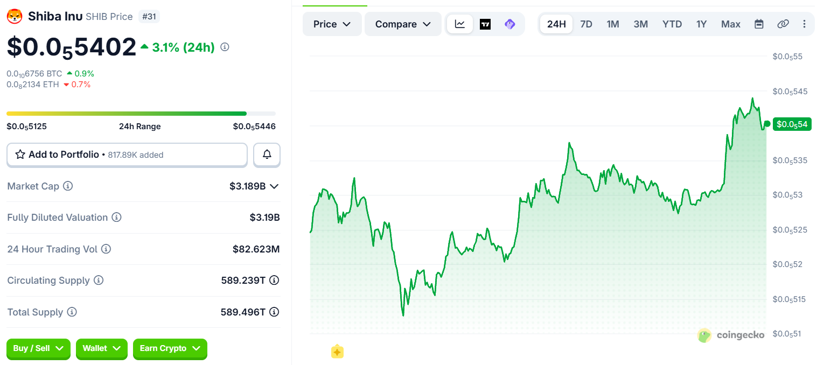Open the Price dropdown

(x=332, y=24)
